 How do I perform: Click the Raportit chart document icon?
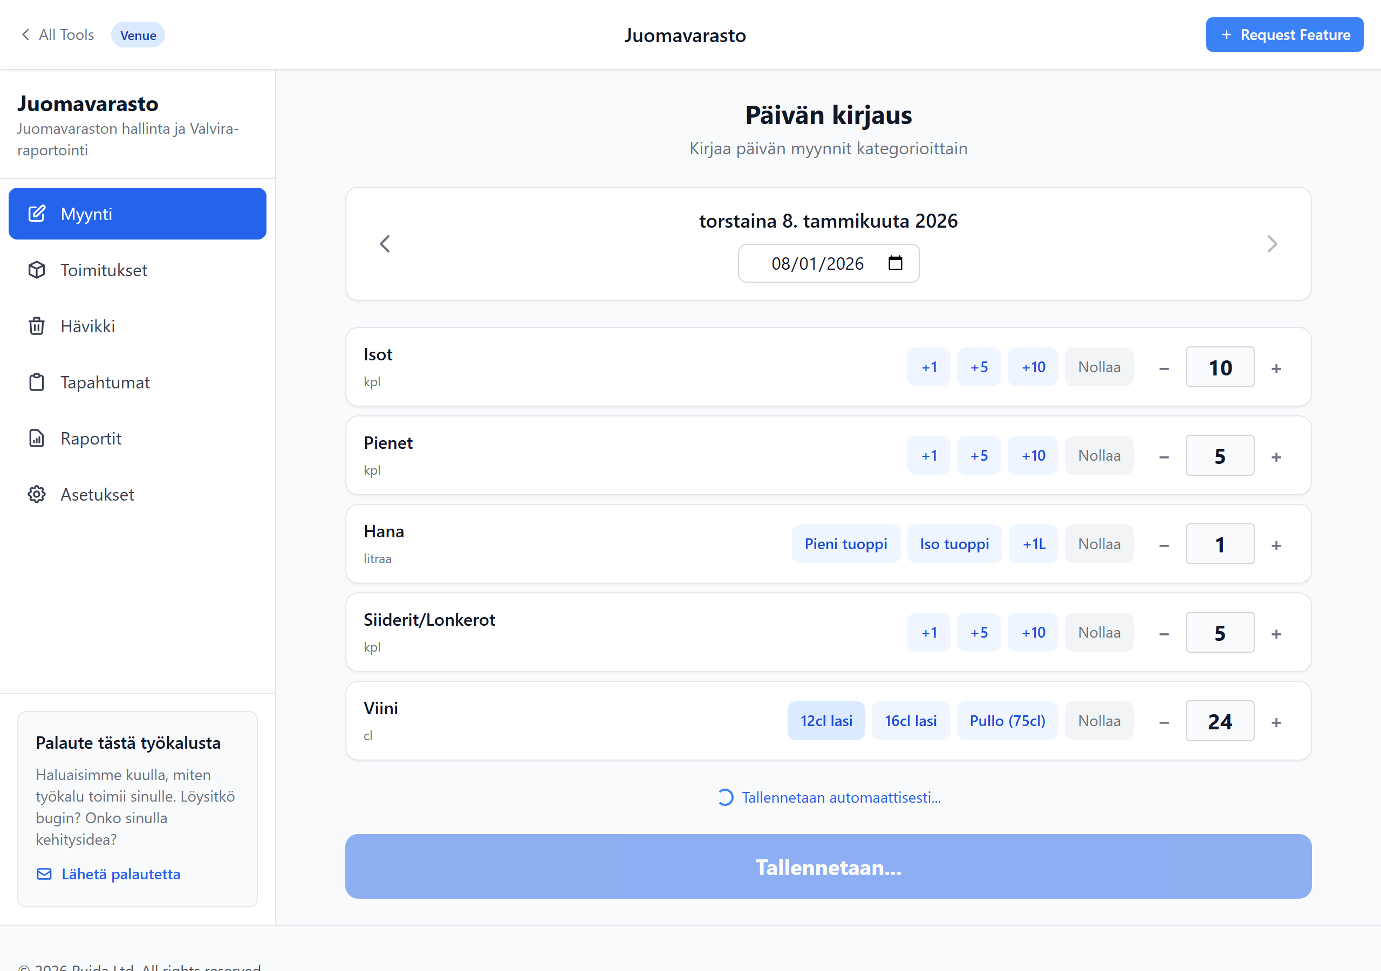click(x=37, y=438)
